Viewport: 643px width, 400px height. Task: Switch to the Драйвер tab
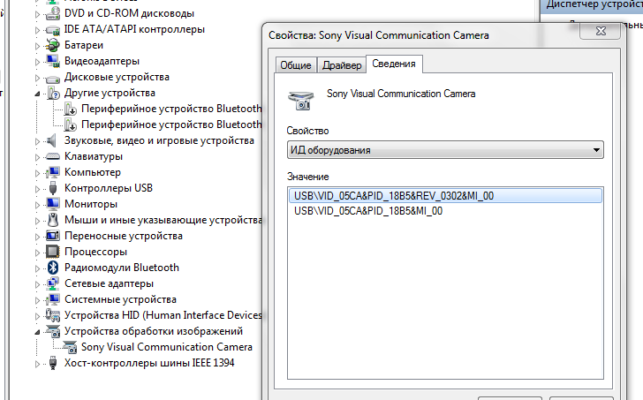341,65
